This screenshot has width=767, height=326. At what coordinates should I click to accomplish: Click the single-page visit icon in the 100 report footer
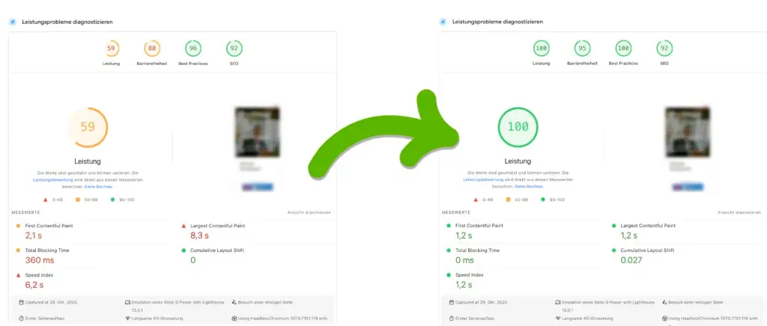[x=665, y=303]
